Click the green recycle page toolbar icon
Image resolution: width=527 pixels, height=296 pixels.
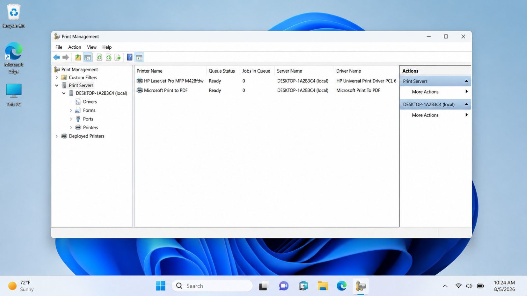[108, 57]
